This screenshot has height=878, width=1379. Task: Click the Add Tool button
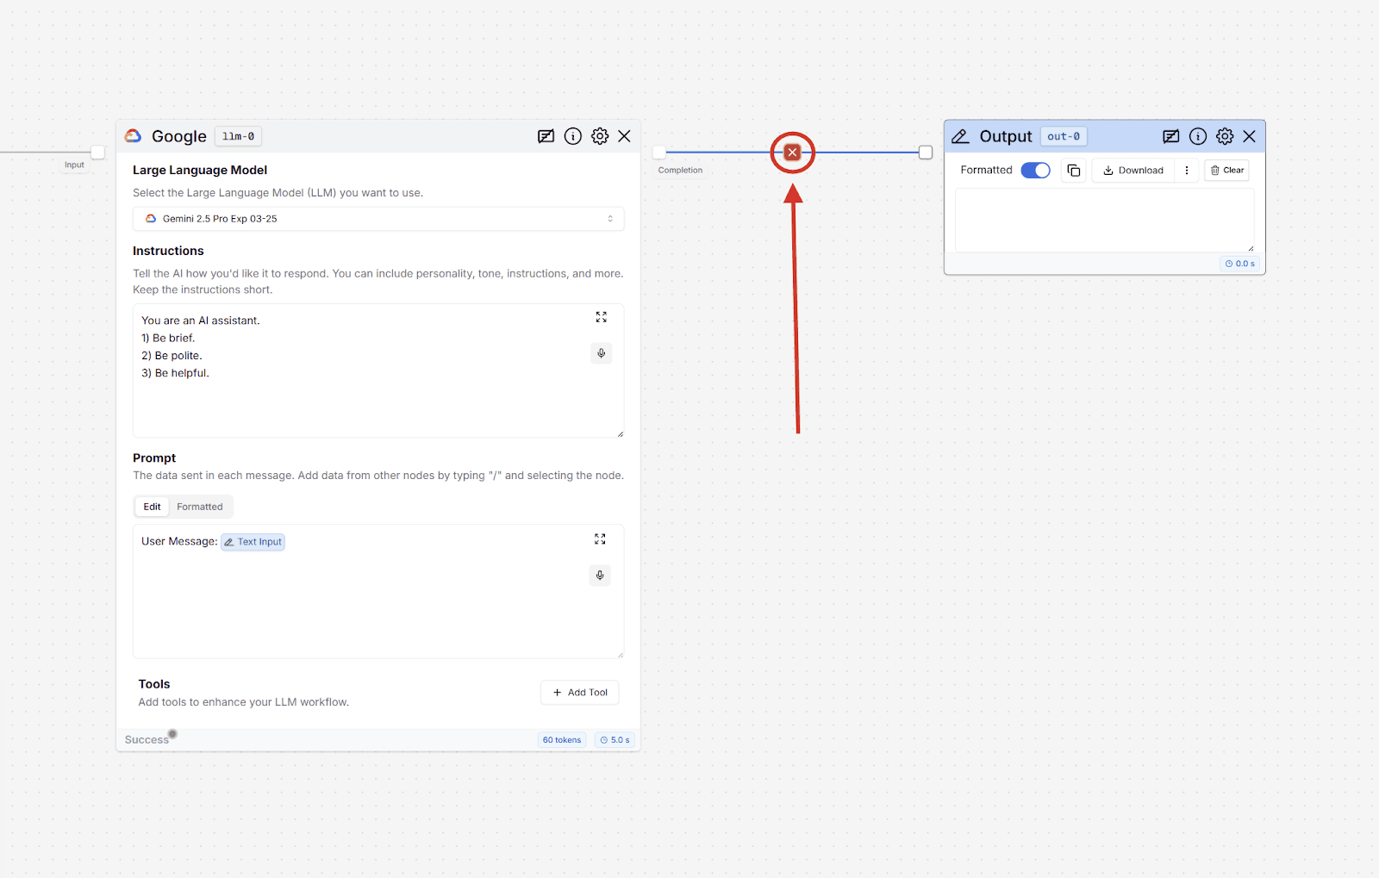tap(580, 693)
